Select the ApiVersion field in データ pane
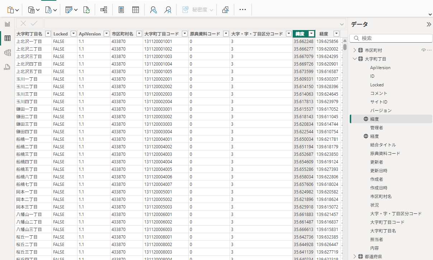 [x=380, y=67]
